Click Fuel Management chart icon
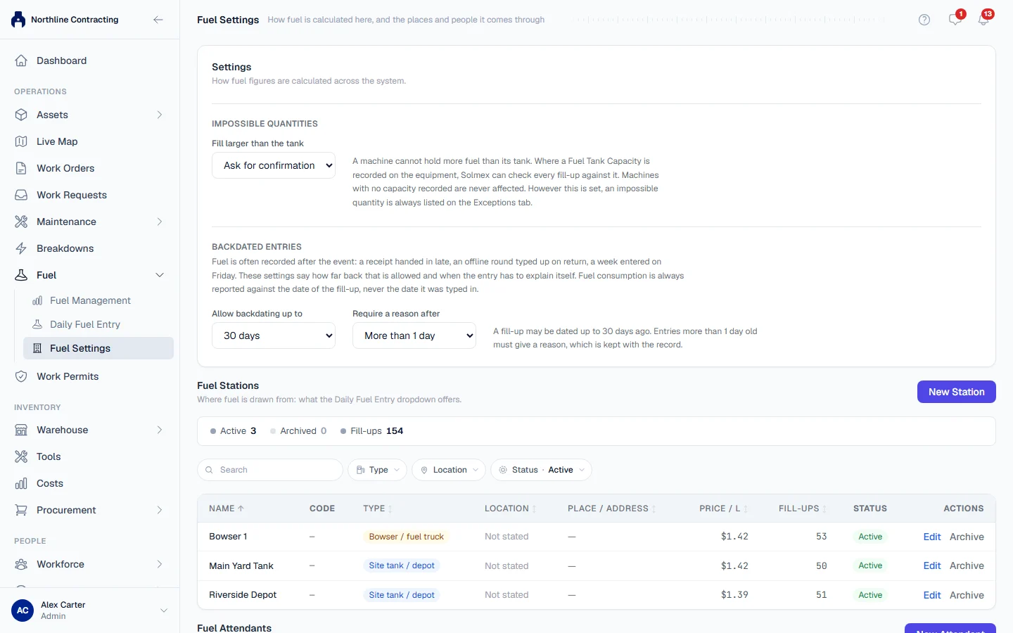1013x633 pixels. pos(37,300)
